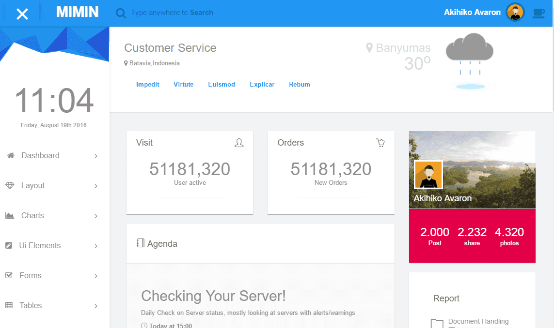Click the header user avatar picture

pyautogui.click(x=515, y=13)
